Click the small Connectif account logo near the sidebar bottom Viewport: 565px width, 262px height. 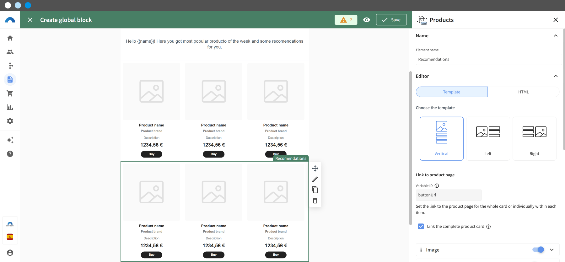pyautogui.click(x=10, y=224)
